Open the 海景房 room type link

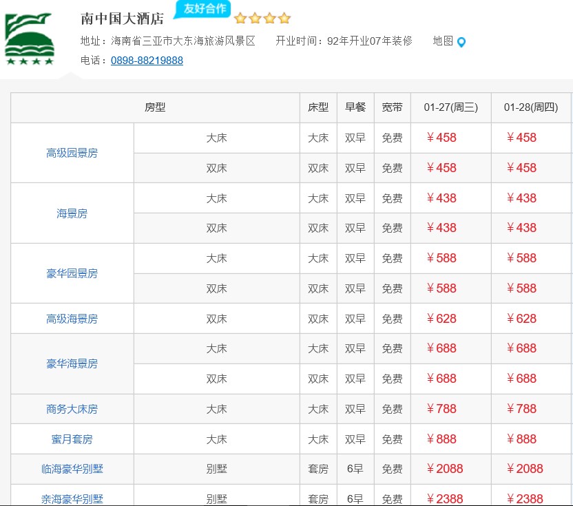72,213
